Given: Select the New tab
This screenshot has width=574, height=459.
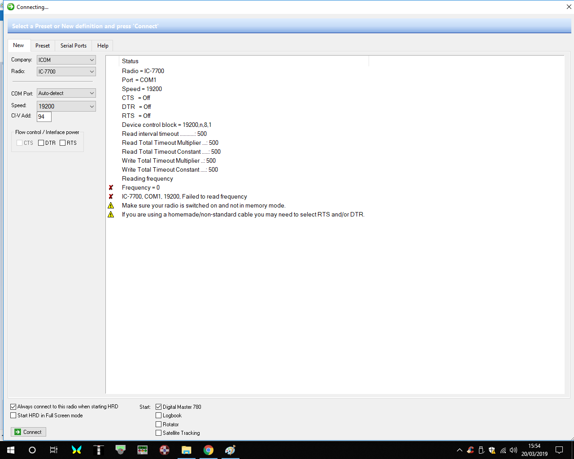Looking at the screenshot, I should click(x=19, y=45).
